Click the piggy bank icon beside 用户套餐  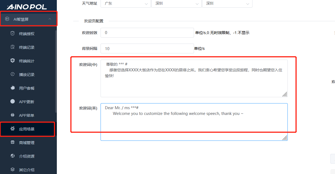pos(13,88)
